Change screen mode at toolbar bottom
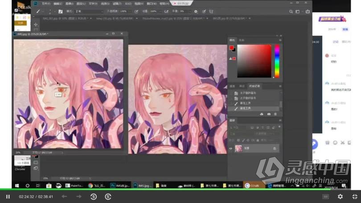The image size is (361, 203). (36, 168)
